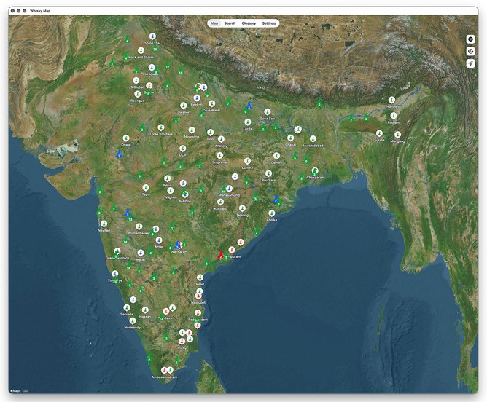The height and width of the screenshot is (402, 487).
Task: Select the Oswal distillery pin
Action: [x=126, y=138]
